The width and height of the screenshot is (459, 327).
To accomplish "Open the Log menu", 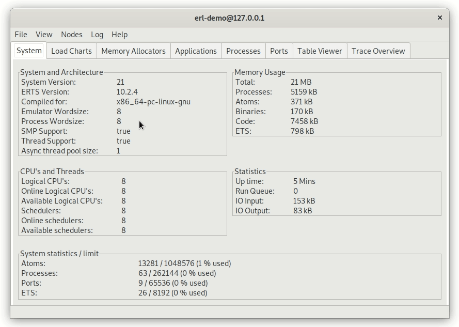I will [97, 35].
